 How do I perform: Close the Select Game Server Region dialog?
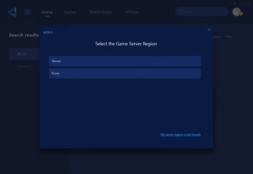click(x=209, y=30)
